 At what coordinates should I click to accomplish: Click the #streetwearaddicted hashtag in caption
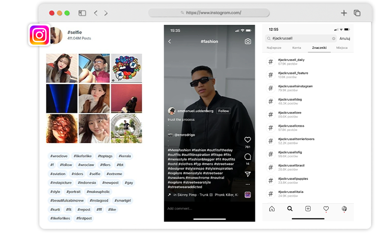(x=185, y=187)
